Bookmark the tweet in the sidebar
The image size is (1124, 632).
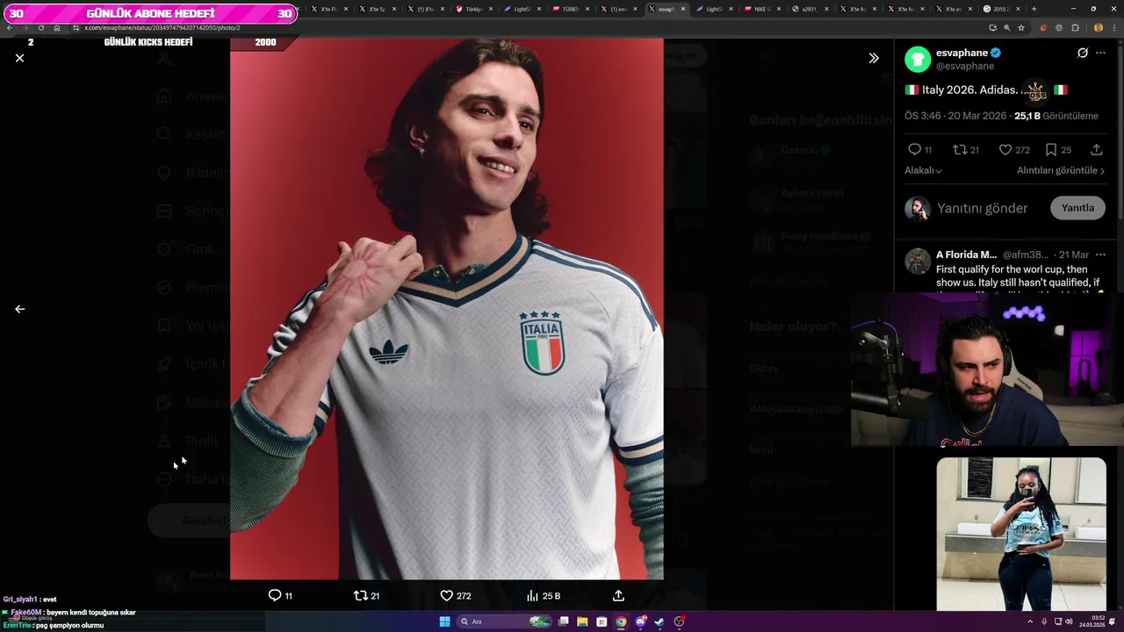(1051, 149)
